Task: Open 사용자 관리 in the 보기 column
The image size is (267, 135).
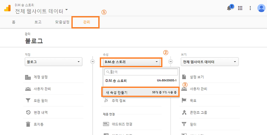Action: [x=198, y=89]
